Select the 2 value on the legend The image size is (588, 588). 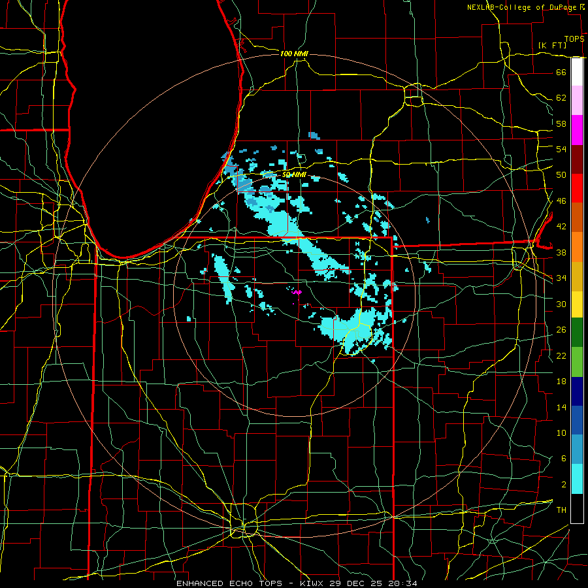pos(563,485)
